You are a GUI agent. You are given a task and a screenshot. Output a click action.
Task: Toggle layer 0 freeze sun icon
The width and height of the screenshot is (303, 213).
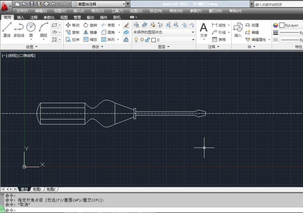pyautogui.click(x=142, y=40)
